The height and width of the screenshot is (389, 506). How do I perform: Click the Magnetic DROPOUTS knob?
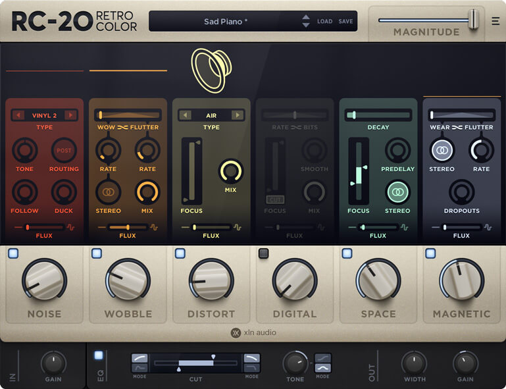[x=461, y=192]
